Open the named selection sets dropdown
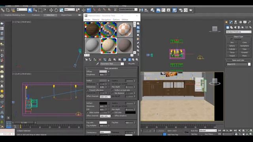 coord(128,9)
